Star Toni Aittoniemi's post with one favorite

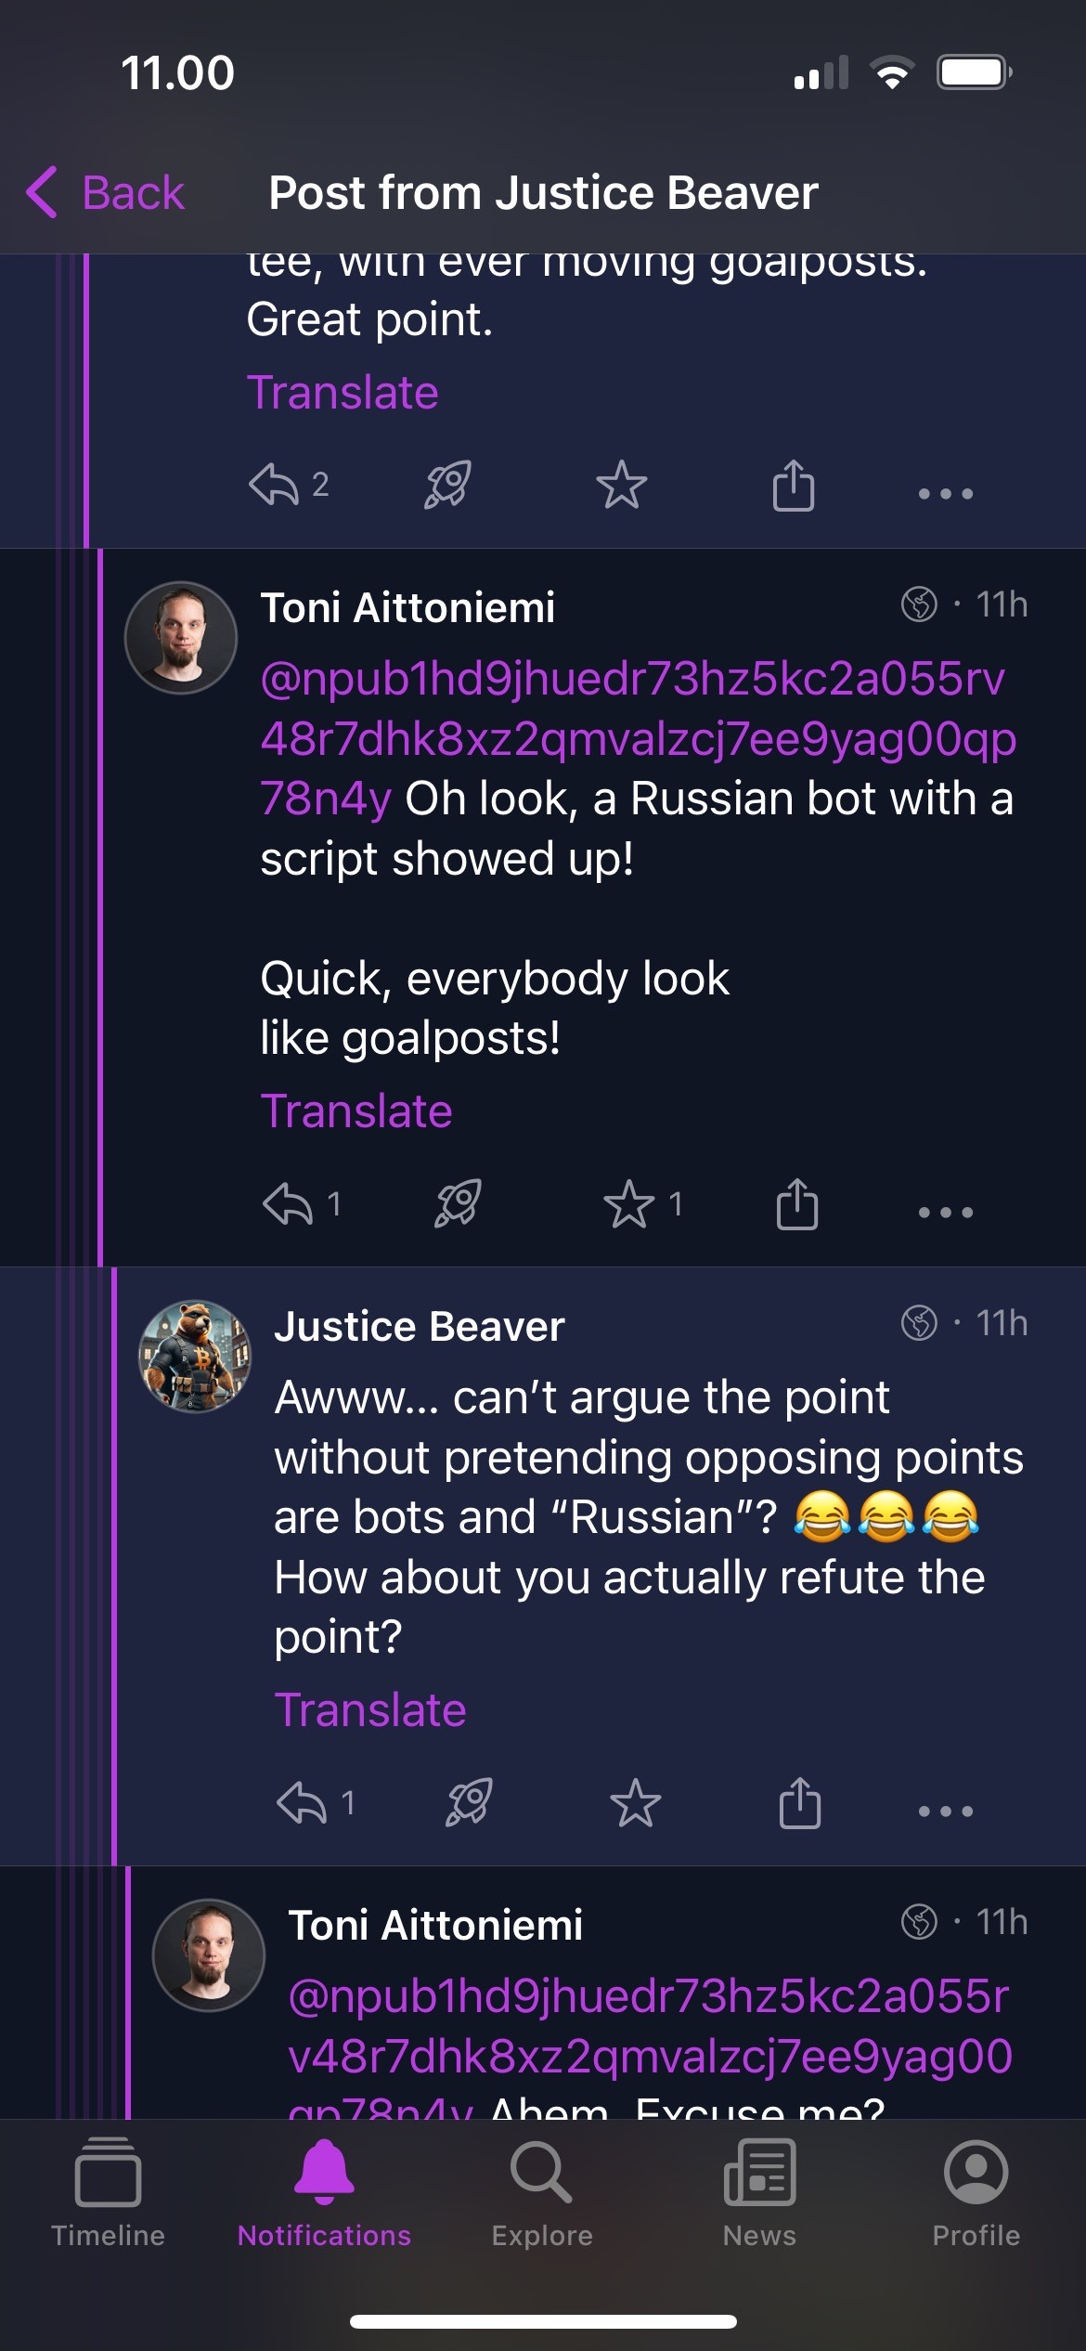[629, 1204]
